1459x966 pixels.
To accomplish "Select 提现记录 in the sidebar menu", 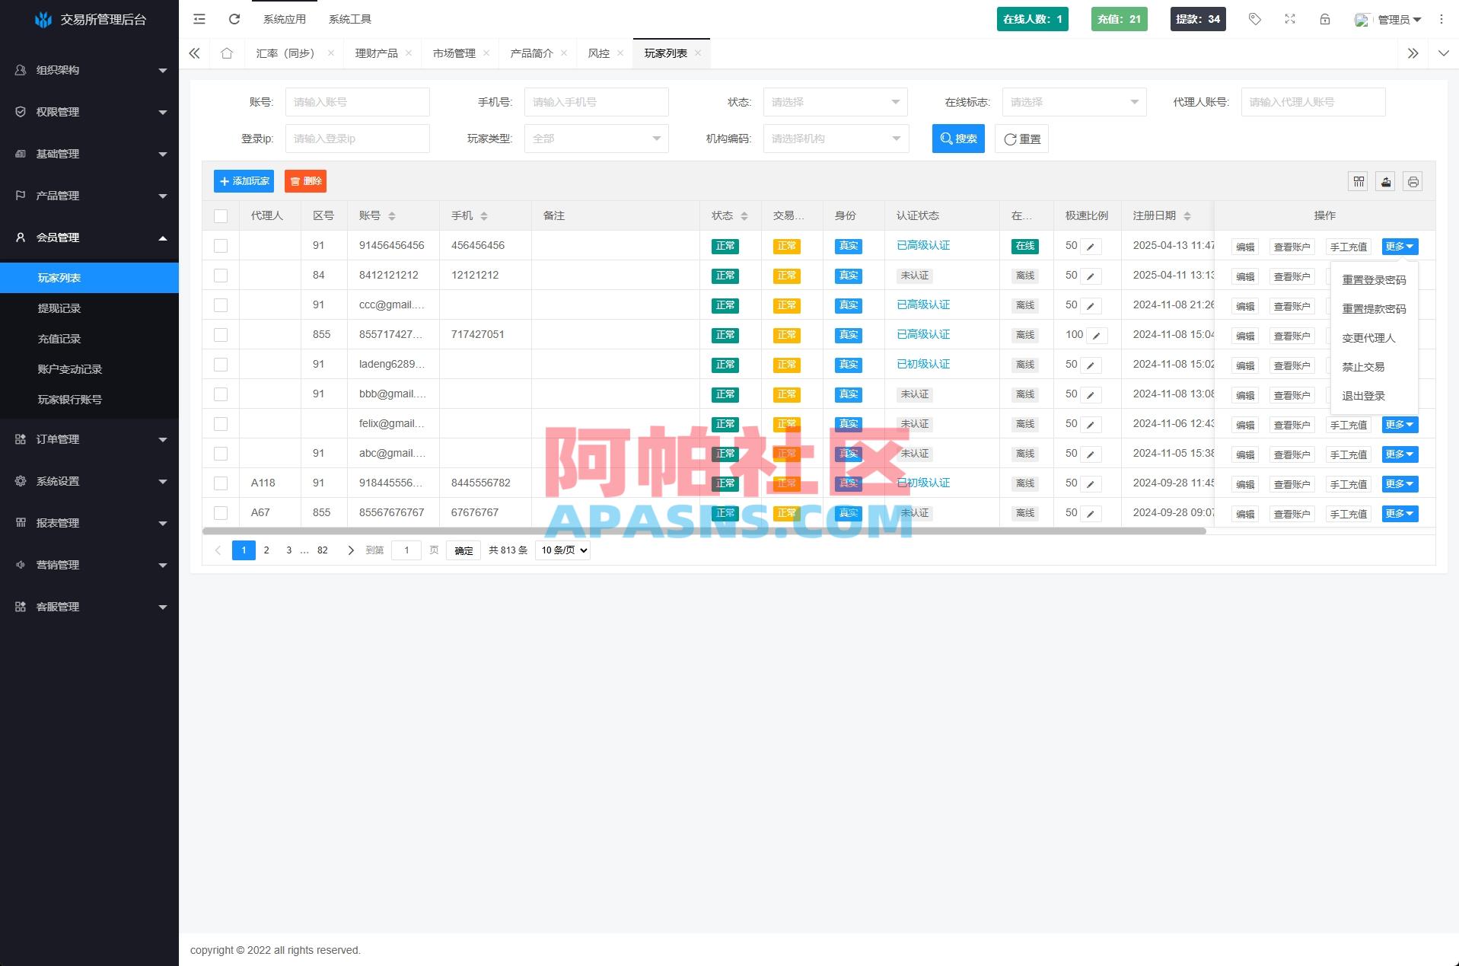I will point(61,308).
